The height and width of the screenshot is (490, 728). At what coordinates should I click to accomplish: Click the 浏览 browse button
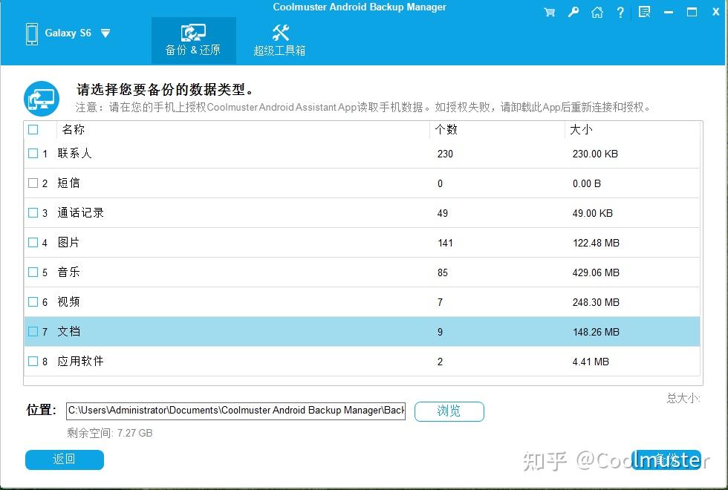click(449, 411)
